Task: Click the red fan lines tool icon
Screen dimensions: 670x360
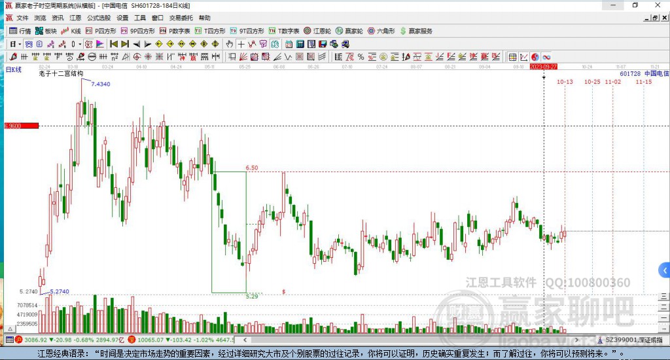Action: click(x=243, y=56)
